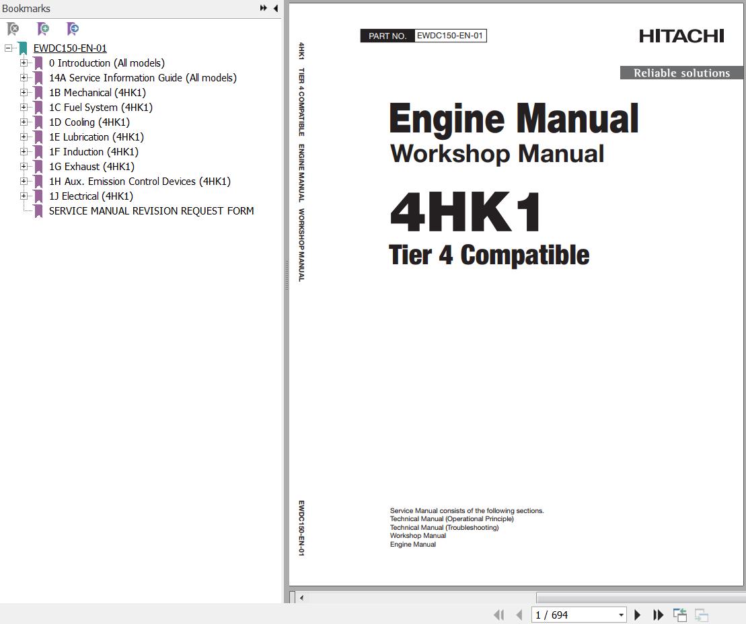746x624 pixels.
Task: Click the greyed next view icon
Action: [x=702, y=615]
